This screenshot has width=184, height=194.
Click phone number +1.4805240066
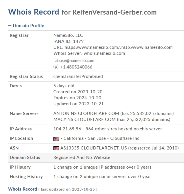click(76, 67)
